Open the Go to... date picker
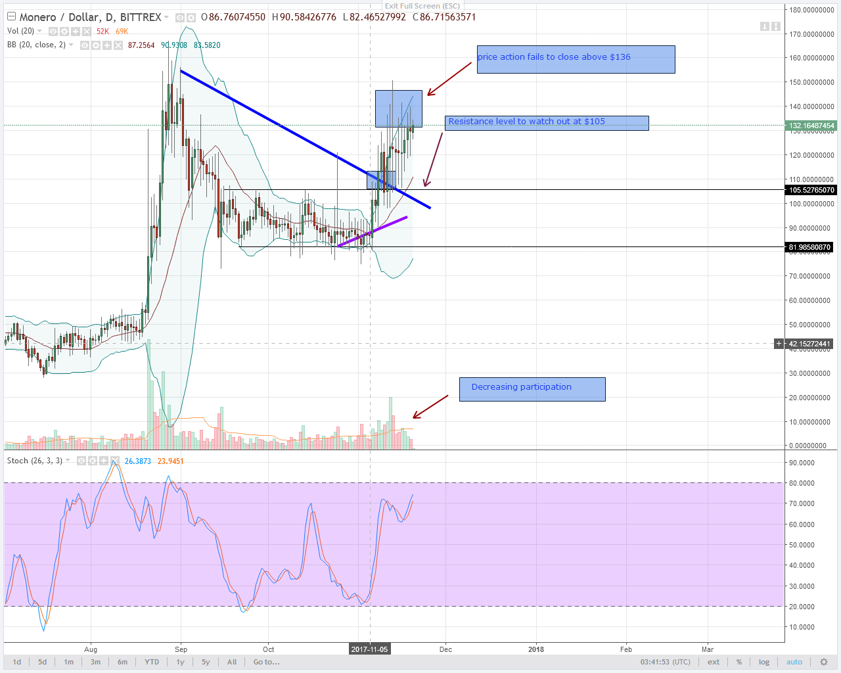841x673 pixels. 267,662
